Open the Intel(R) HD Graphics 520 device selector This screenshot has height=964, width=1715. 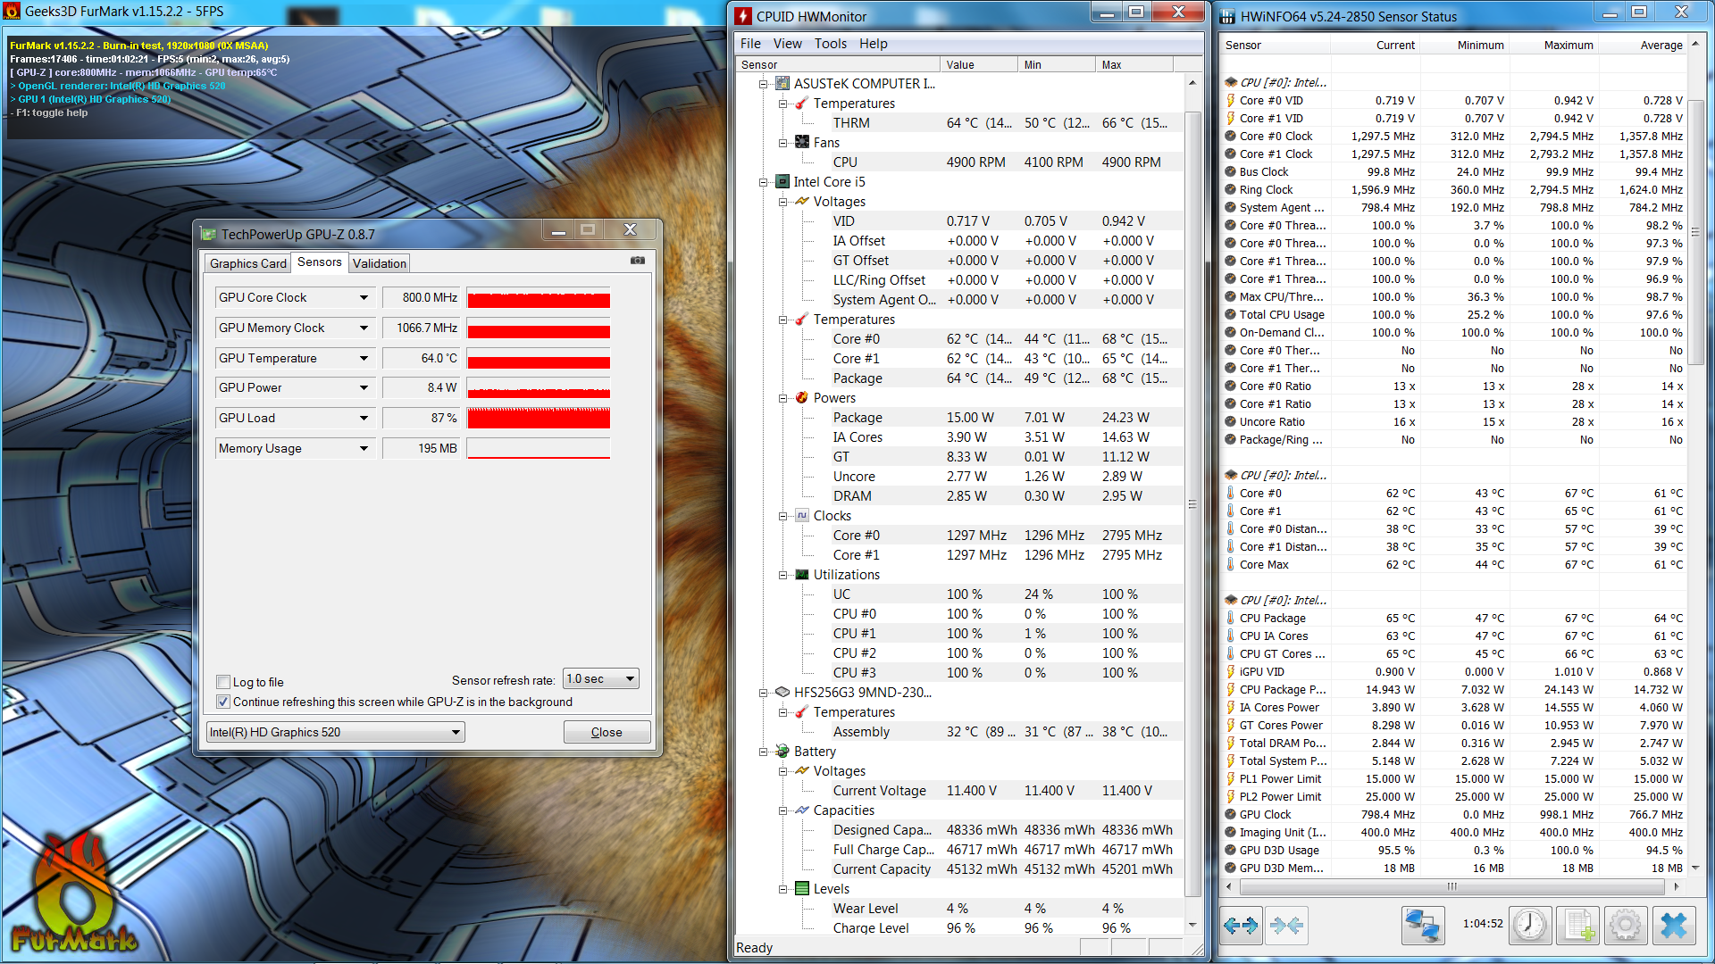(335, 732)
